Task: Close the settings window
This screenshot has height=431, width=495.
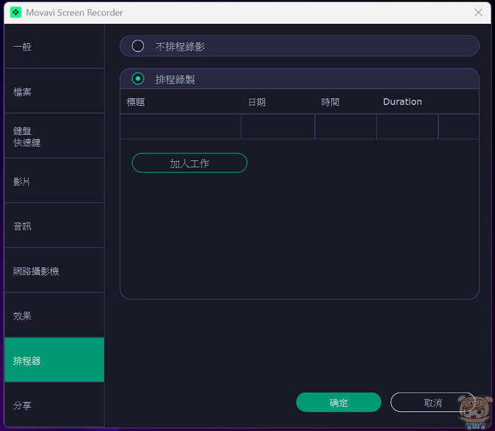Action: pos(479,13)
